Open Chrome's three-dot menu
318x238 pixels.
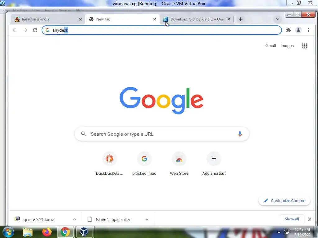[308, 30]
